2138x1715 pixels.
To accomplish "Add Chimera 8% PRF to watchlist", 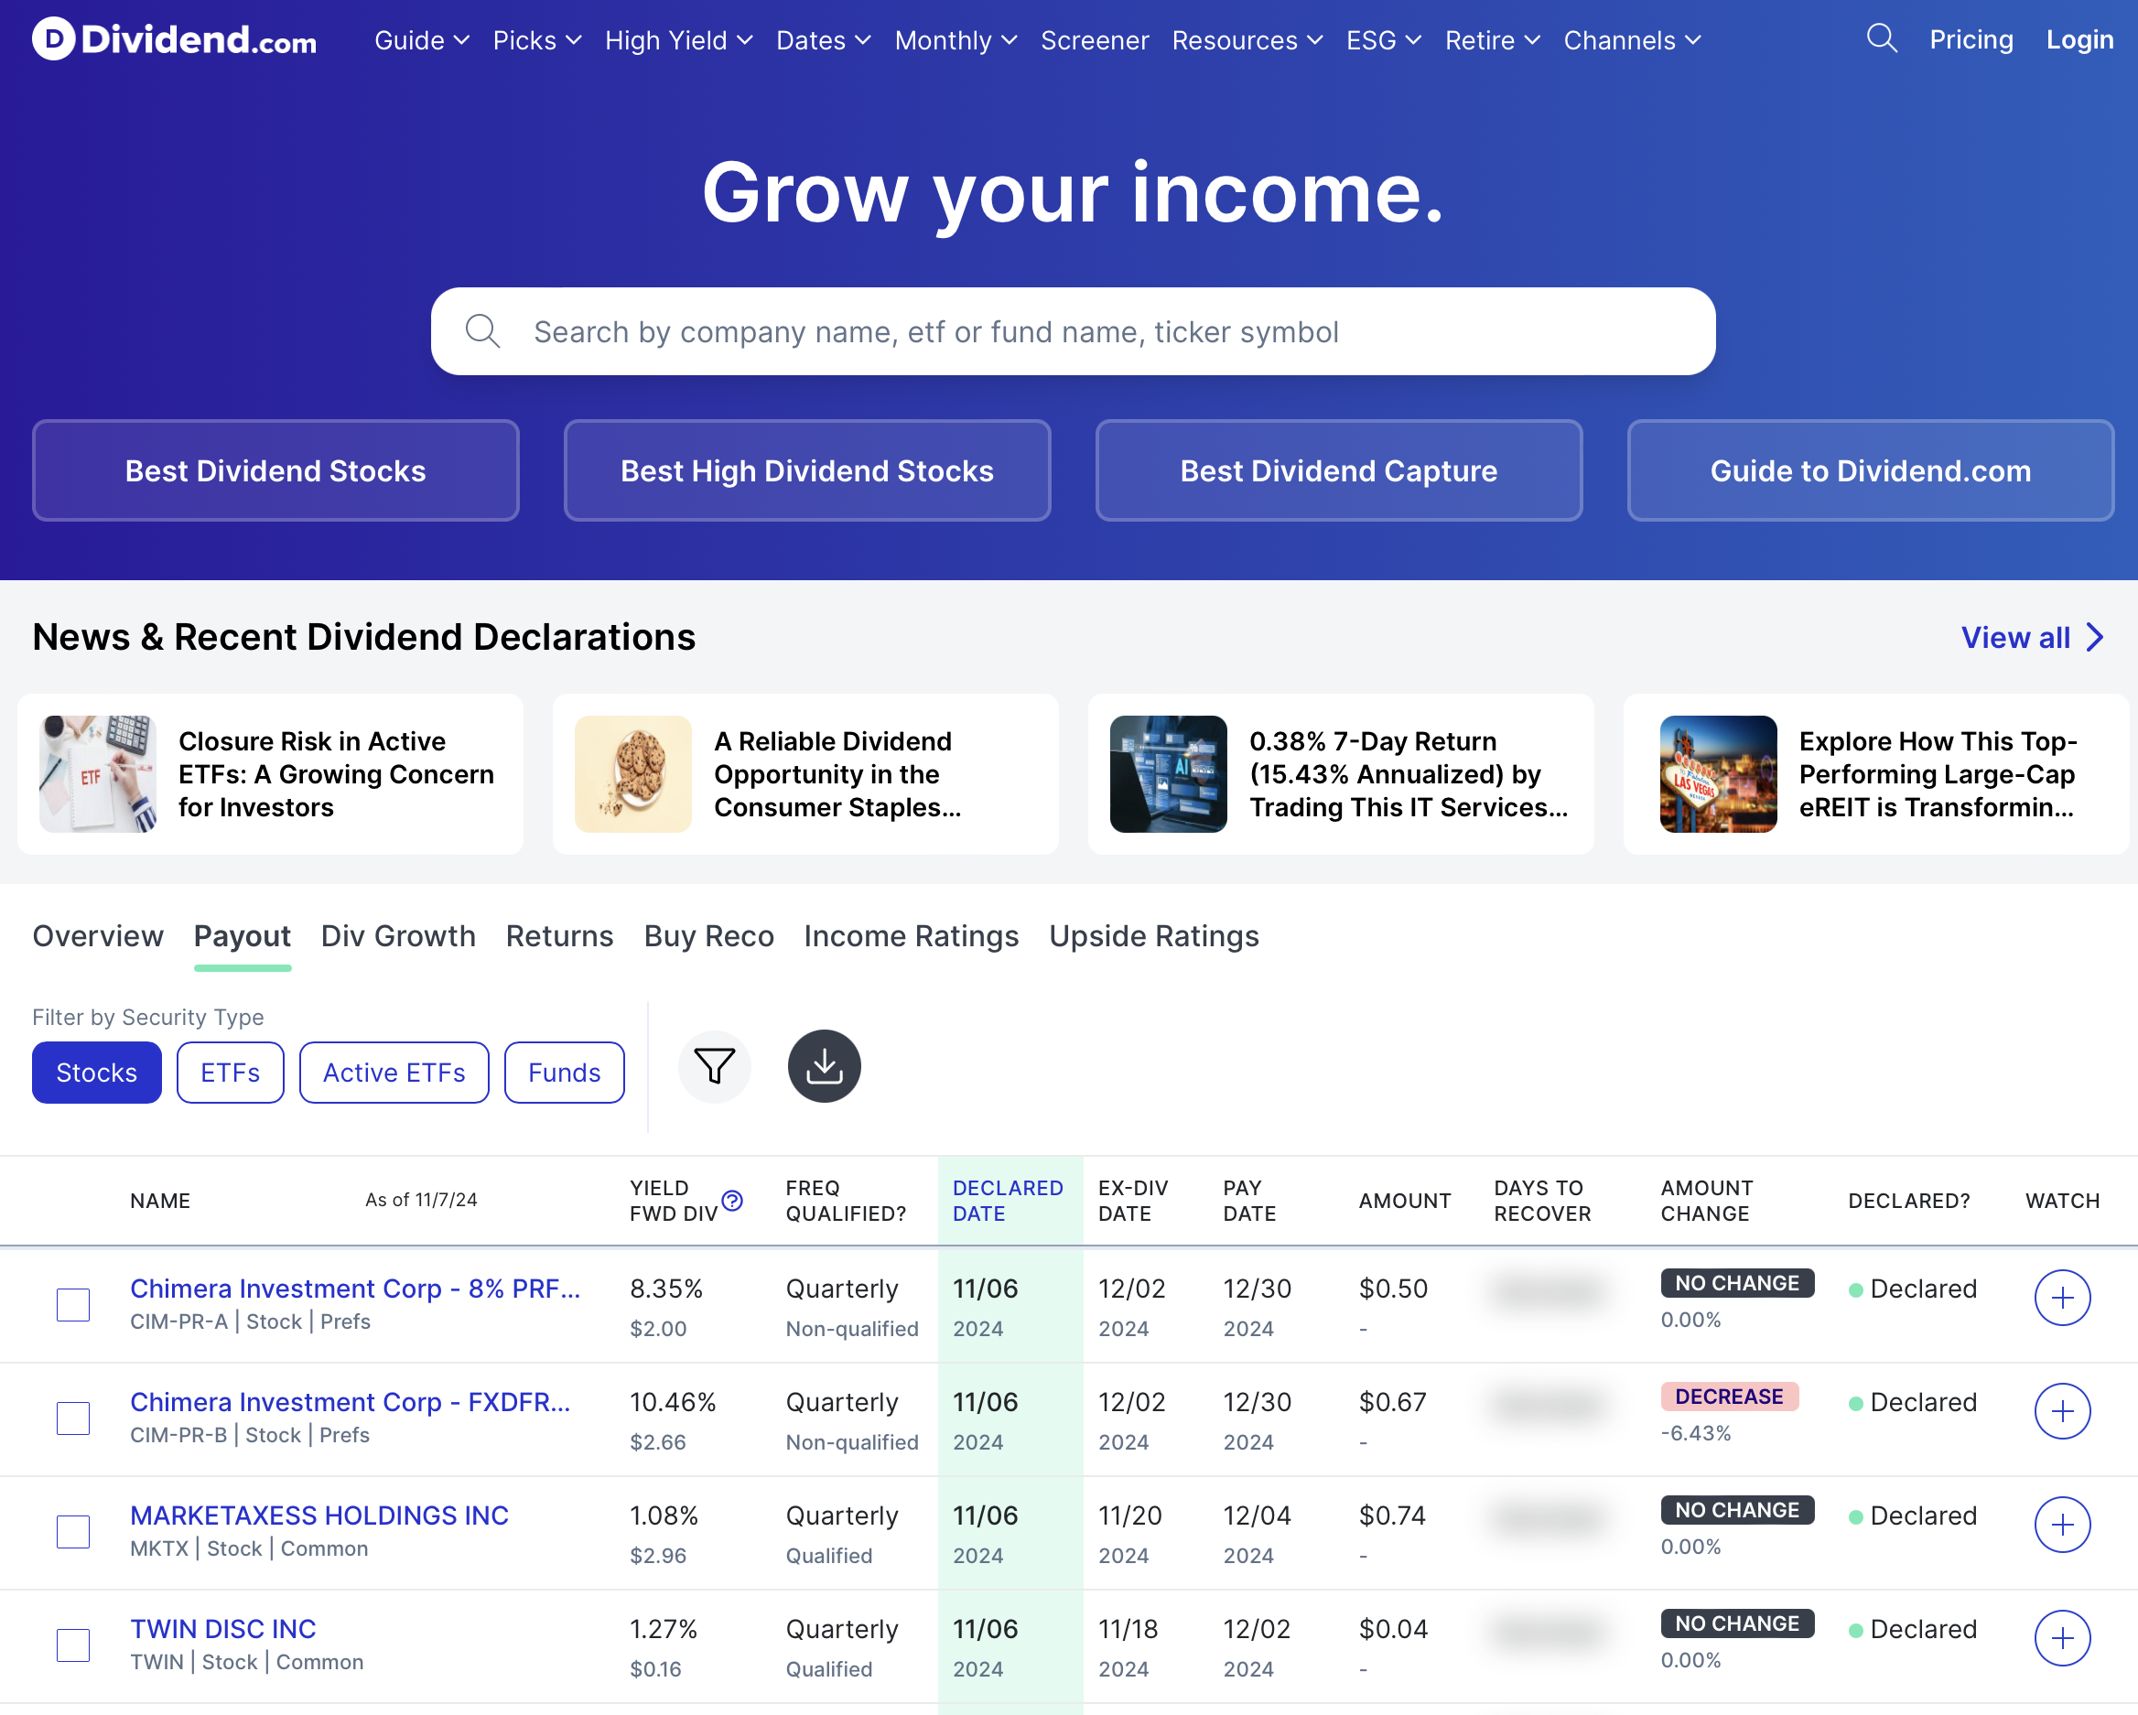I will point(2062,1298).
